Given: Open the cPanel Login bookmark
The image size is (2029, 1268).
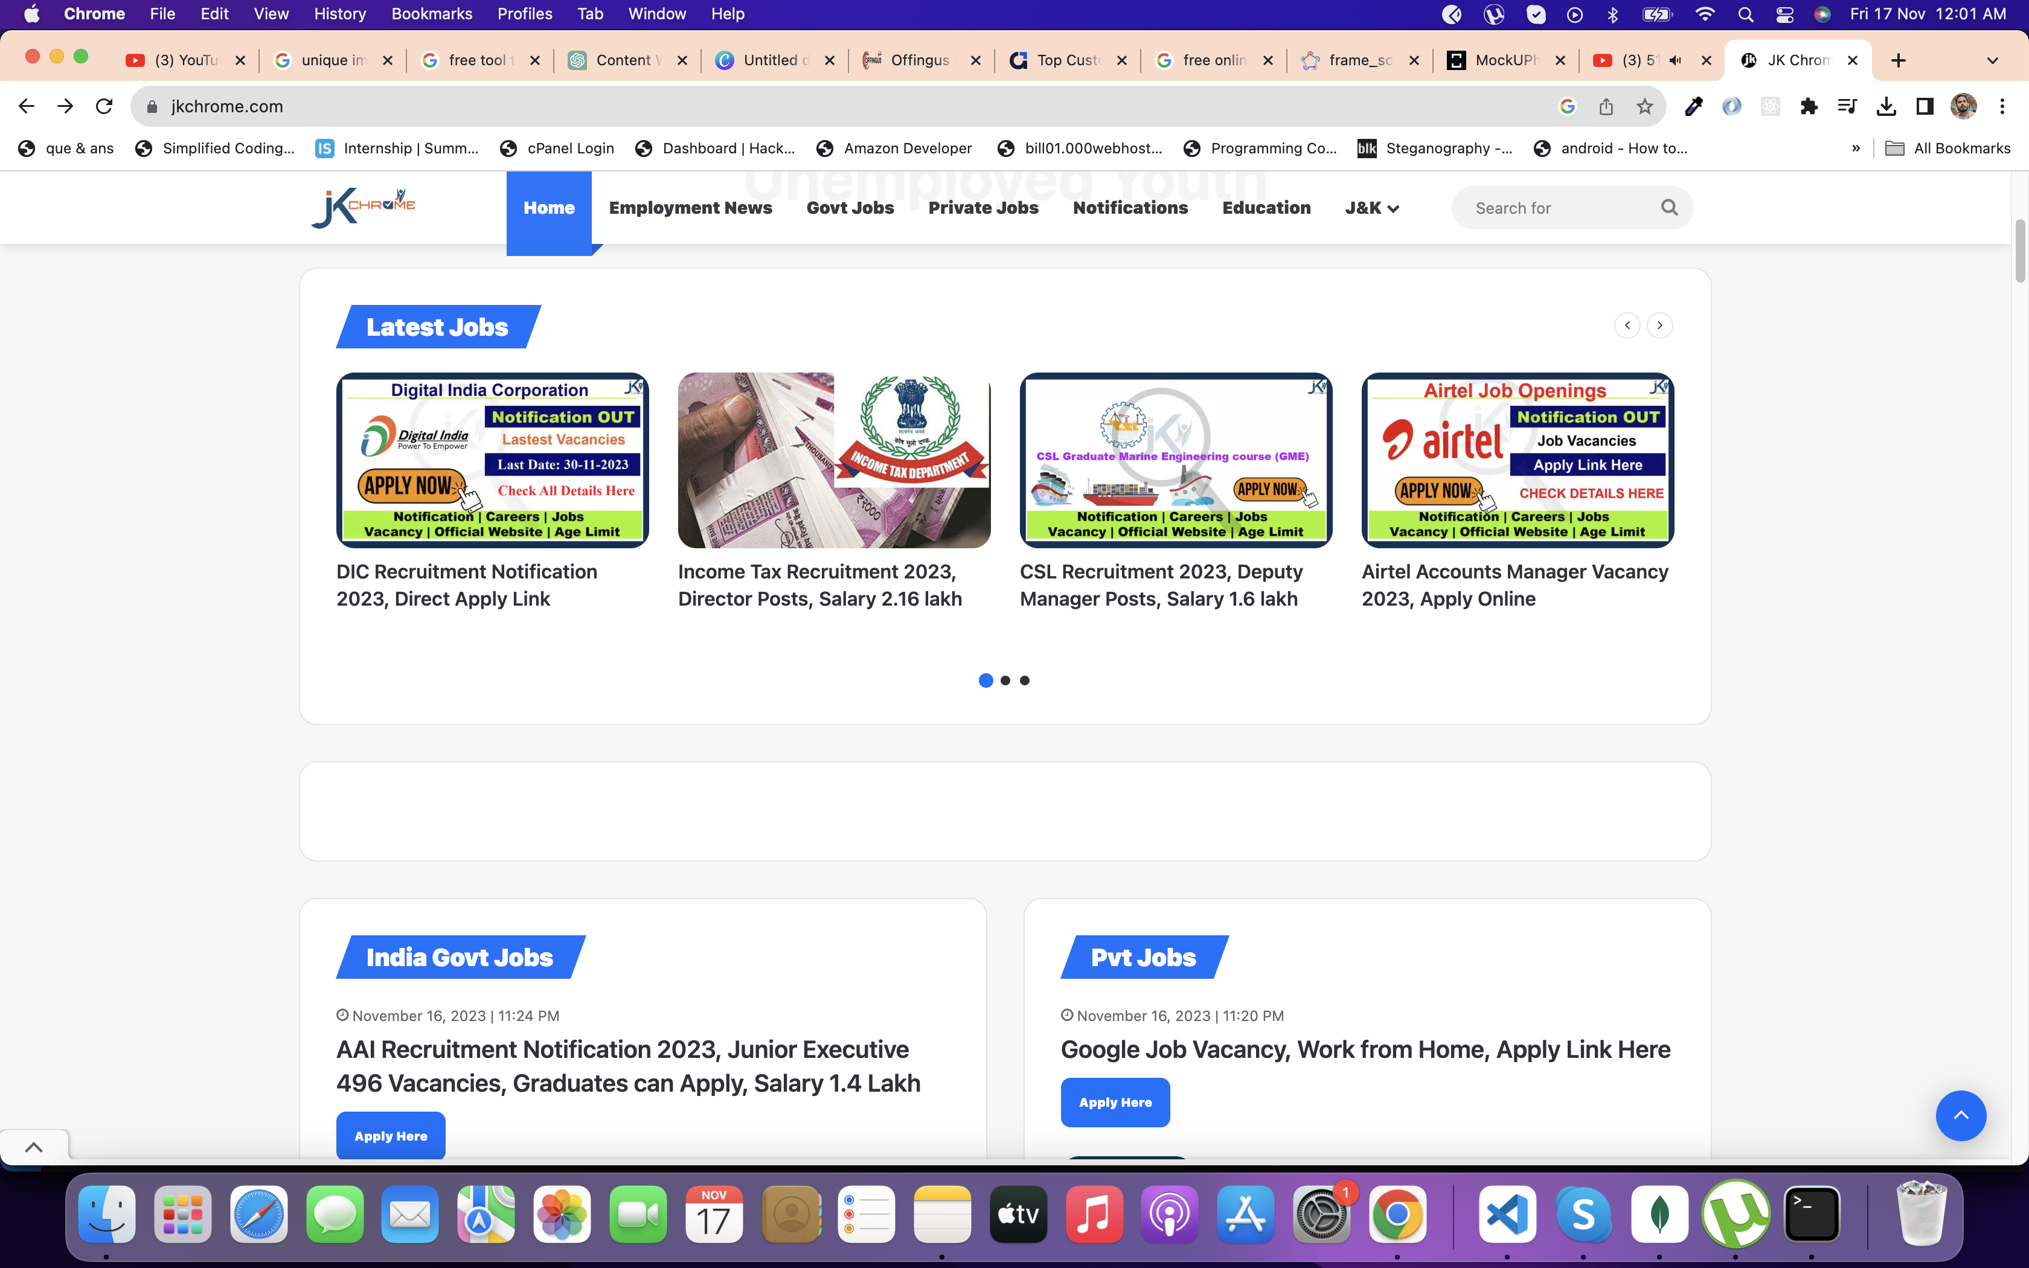Looking at the screenshot, I should click(x=557, y=149).
